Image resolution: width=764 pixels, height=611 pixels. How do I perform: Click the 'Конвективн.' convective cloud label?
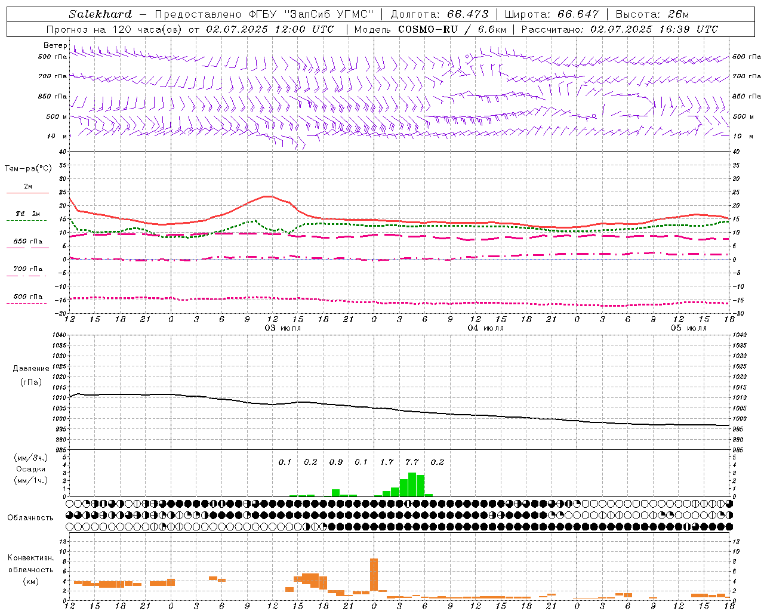tap(31, 558)
